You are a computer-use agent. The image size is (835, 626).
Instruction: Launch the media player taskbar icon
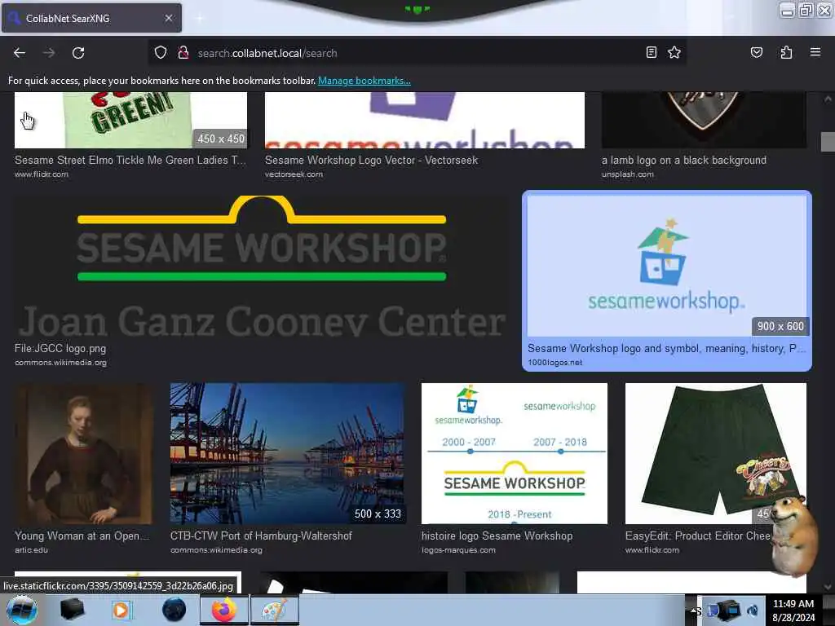(121, 610)
